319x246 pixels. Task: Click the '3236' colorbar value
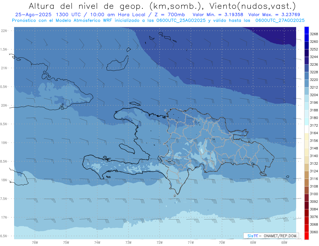tap(314, 64)
